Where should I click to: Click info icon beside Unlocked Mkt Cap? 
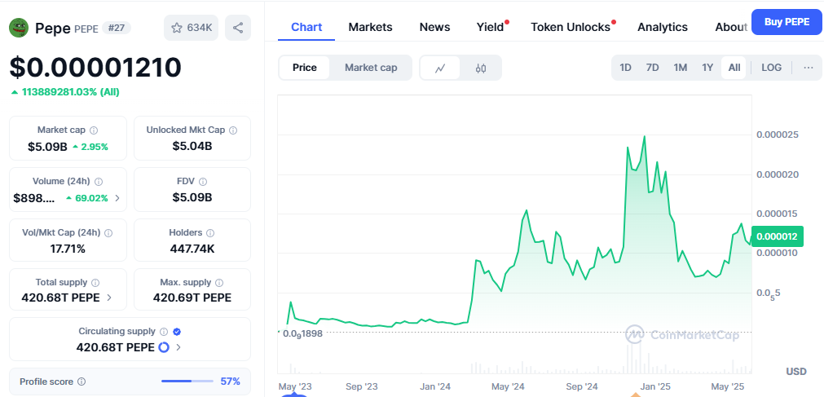tap(233, 130)
